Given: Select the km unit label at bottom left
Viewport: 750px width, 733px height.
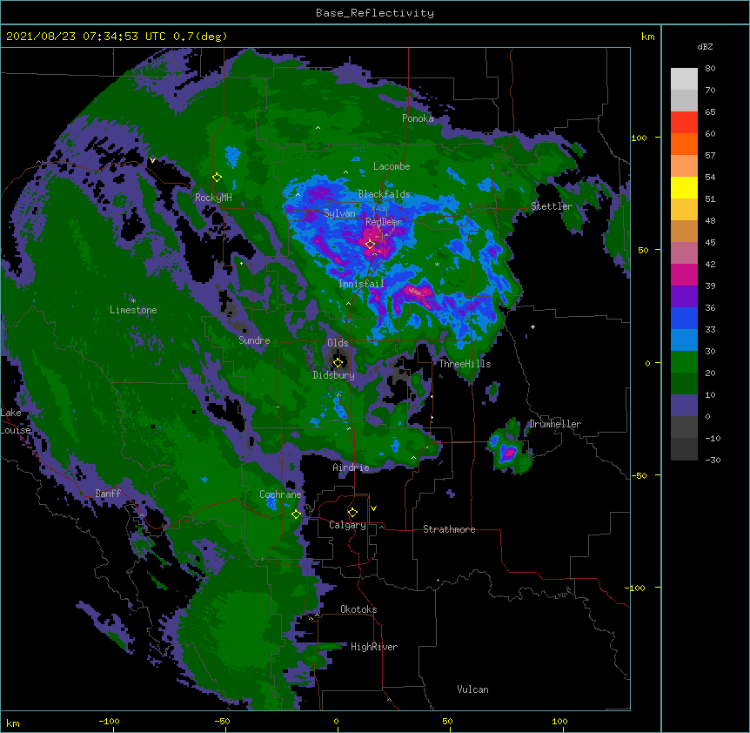Looking at the screenshot, I should [x=13, y=723].
